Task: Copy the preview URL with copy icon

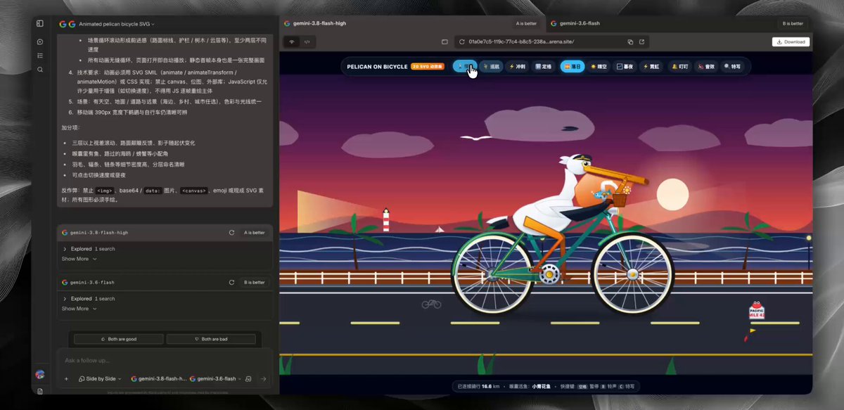Action: tap(629, 42)
